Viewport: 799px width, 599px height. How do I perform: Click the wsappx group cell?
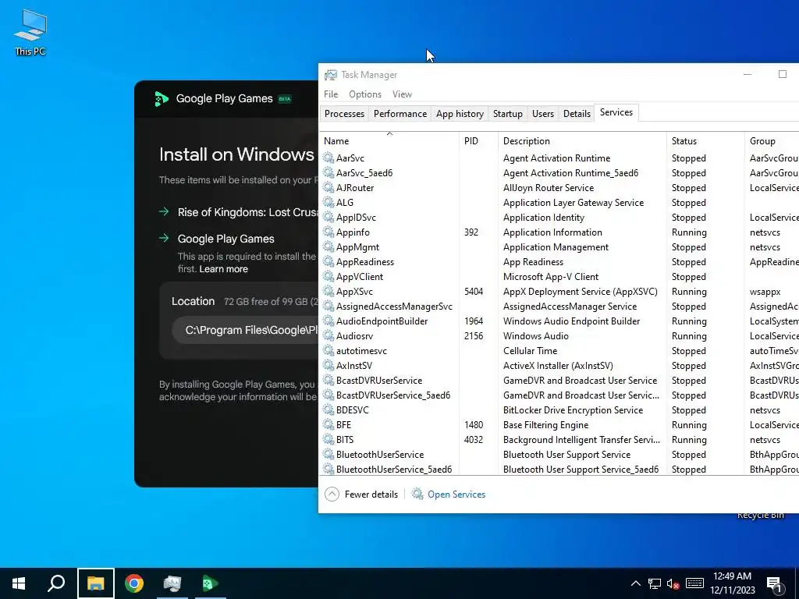coord(765,292)
